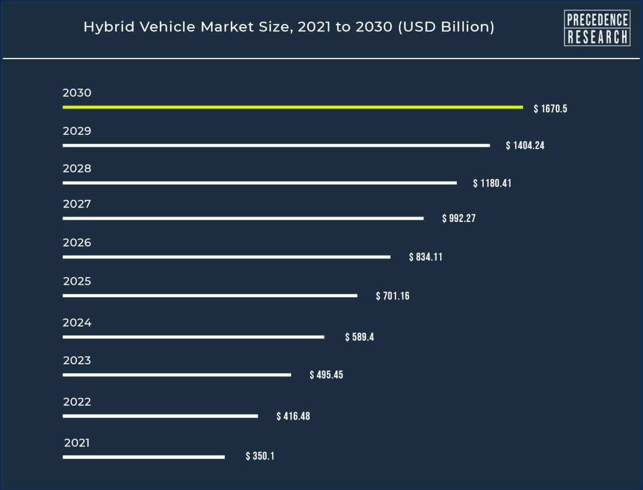This screenshot has width=643, height=490.
Task: Select the 2029 bar
Action: [276, 146]
